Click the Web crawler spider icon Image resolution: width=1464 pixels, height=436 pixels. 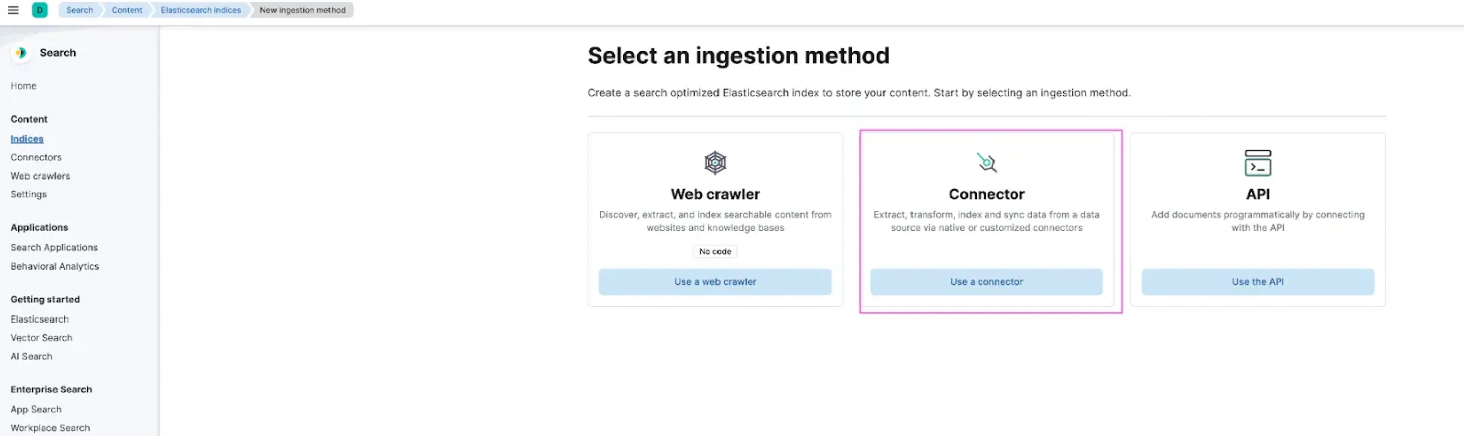click(x=714, y=162)
